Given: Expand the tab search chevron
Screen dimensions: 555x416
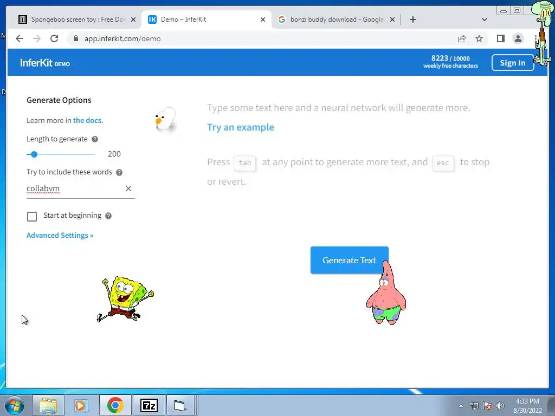Looking at the screenshot, I should [485, 19].
